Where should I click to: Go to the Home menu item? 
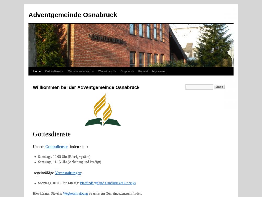[x=37, y=71]
